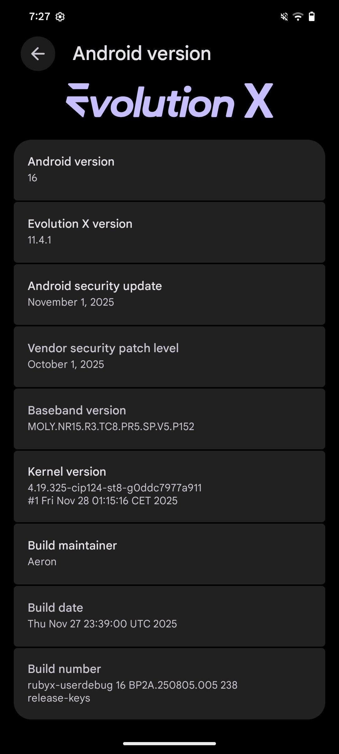The width and height of the screenshot is (339, 754).
Task: Open the Android version 16 entry
Action: click(x=169, y=170)
